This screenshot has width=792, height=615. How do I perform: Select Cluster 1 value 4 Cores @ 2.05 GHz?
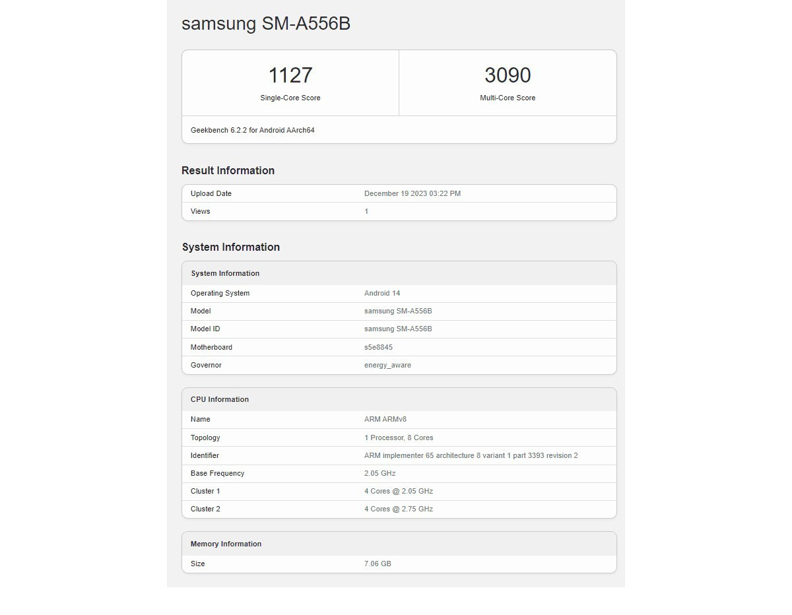(398, 491)
